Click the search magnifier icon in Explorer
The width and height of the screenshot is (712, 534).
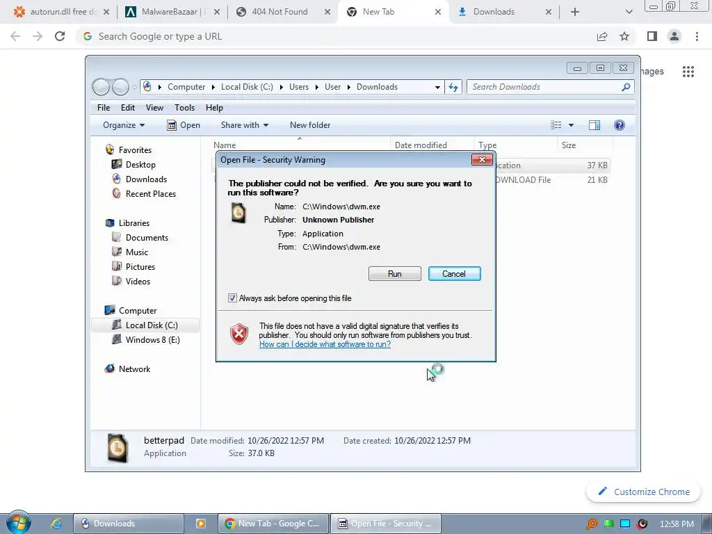(626, 87)
